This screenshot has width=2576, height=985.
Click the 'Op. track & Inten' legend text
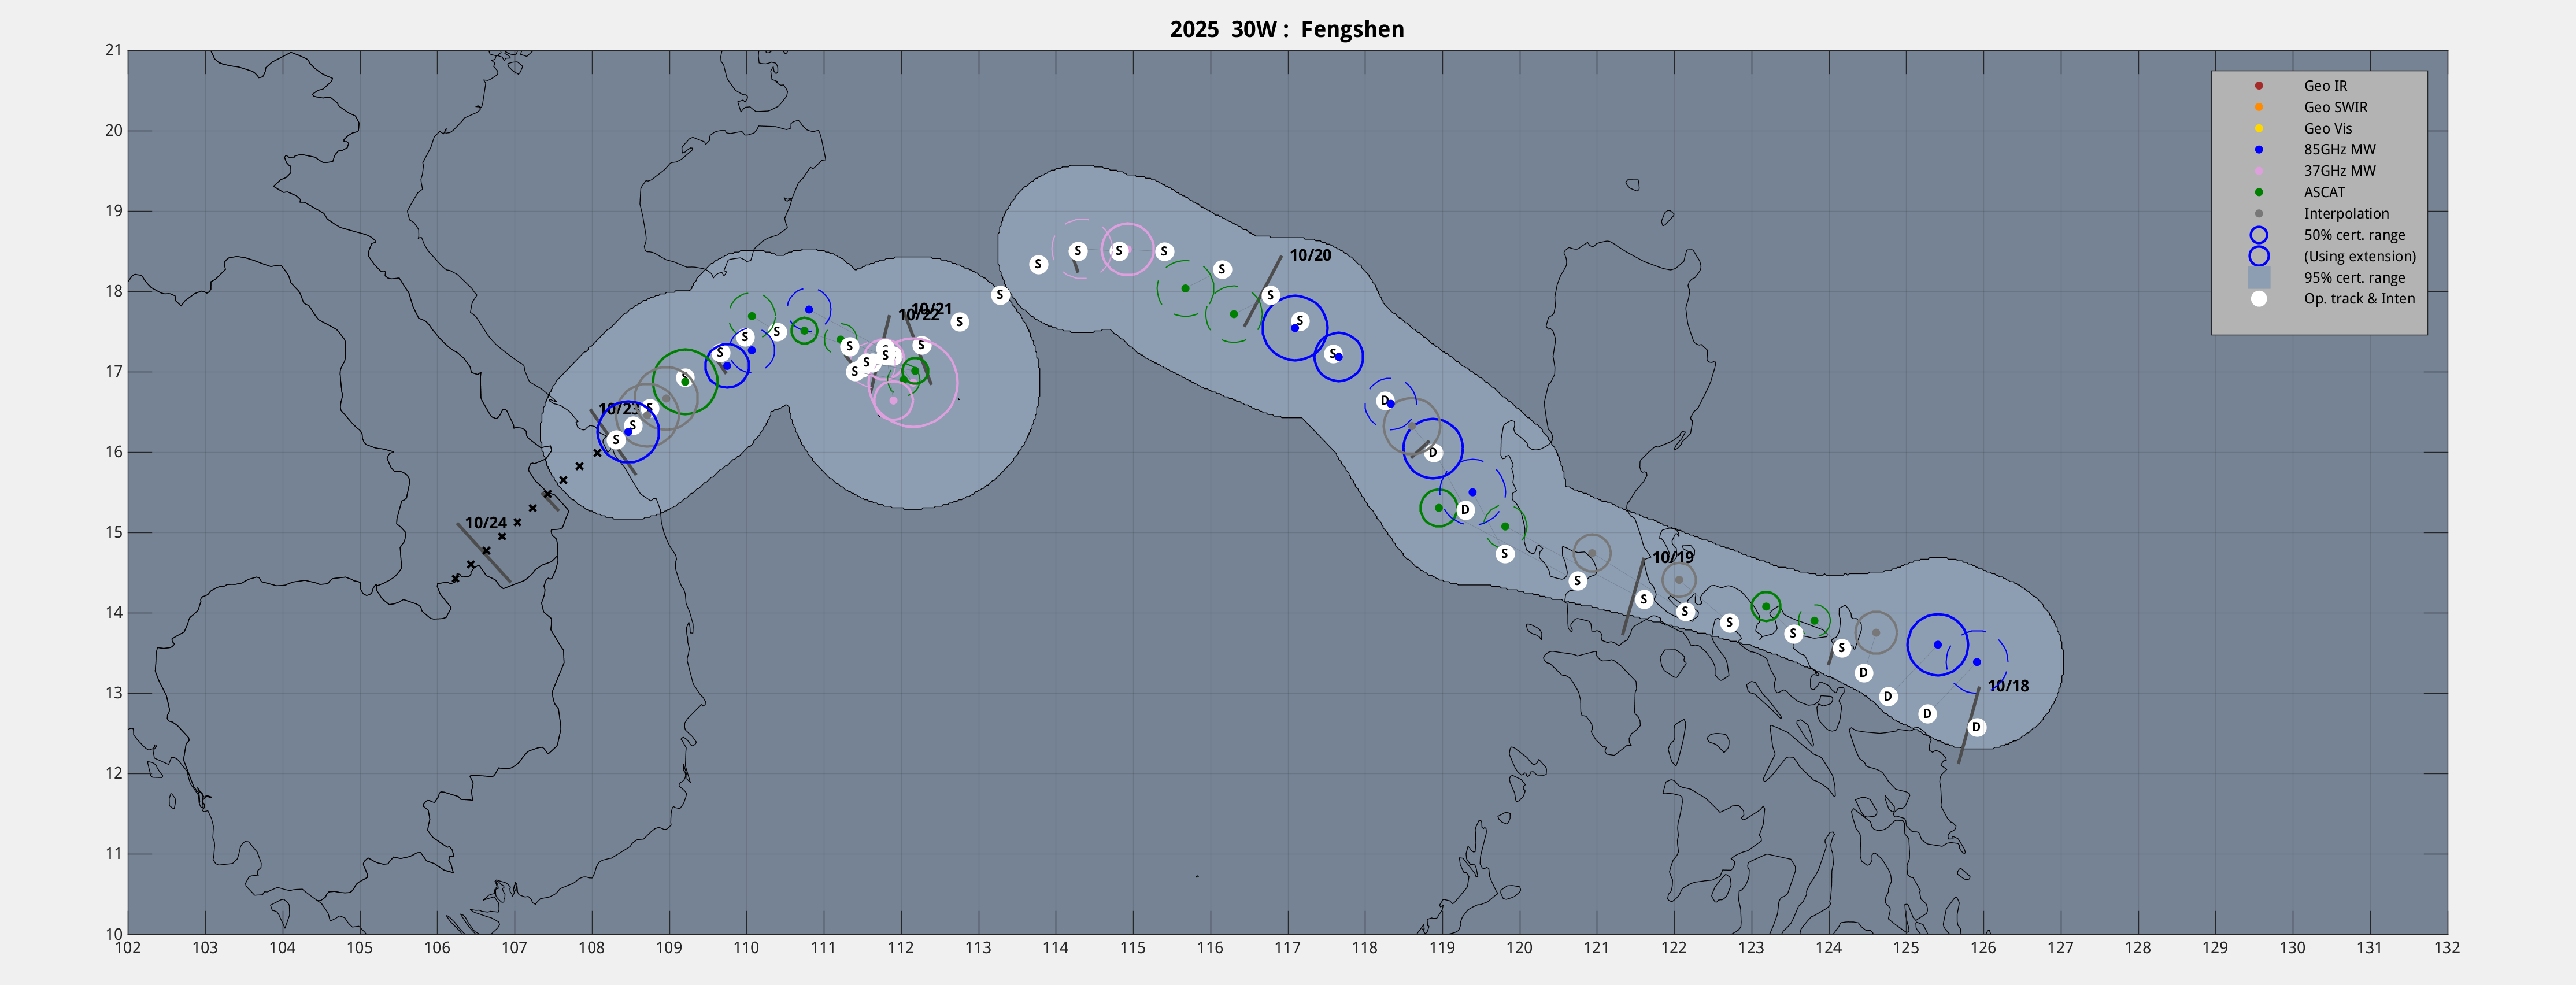click(x=2359, y=299)
